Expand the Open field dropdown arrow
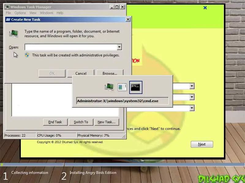Viewport: 245px width, 183px height. [119, 47]
